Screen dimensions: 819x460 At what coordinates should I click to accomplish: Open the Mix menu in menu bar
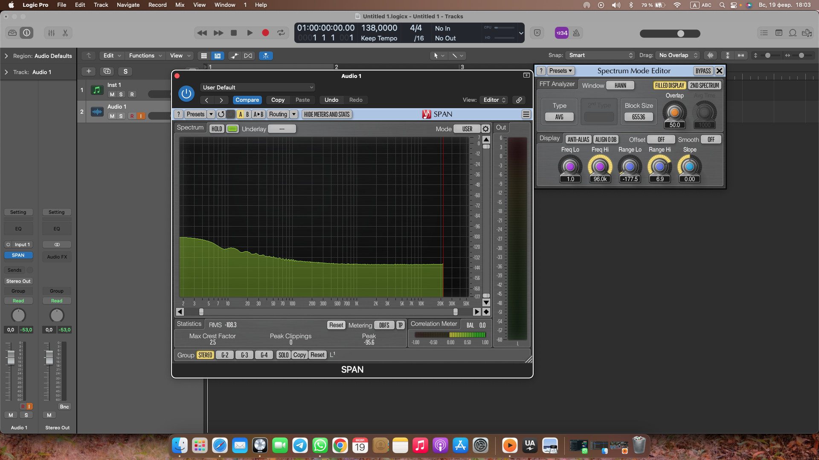[x=180, y=5]
